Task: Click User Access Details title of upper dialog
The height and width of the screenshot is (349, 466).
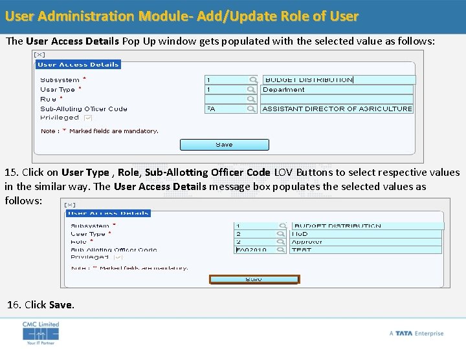Action: click(x=78, y=65)
